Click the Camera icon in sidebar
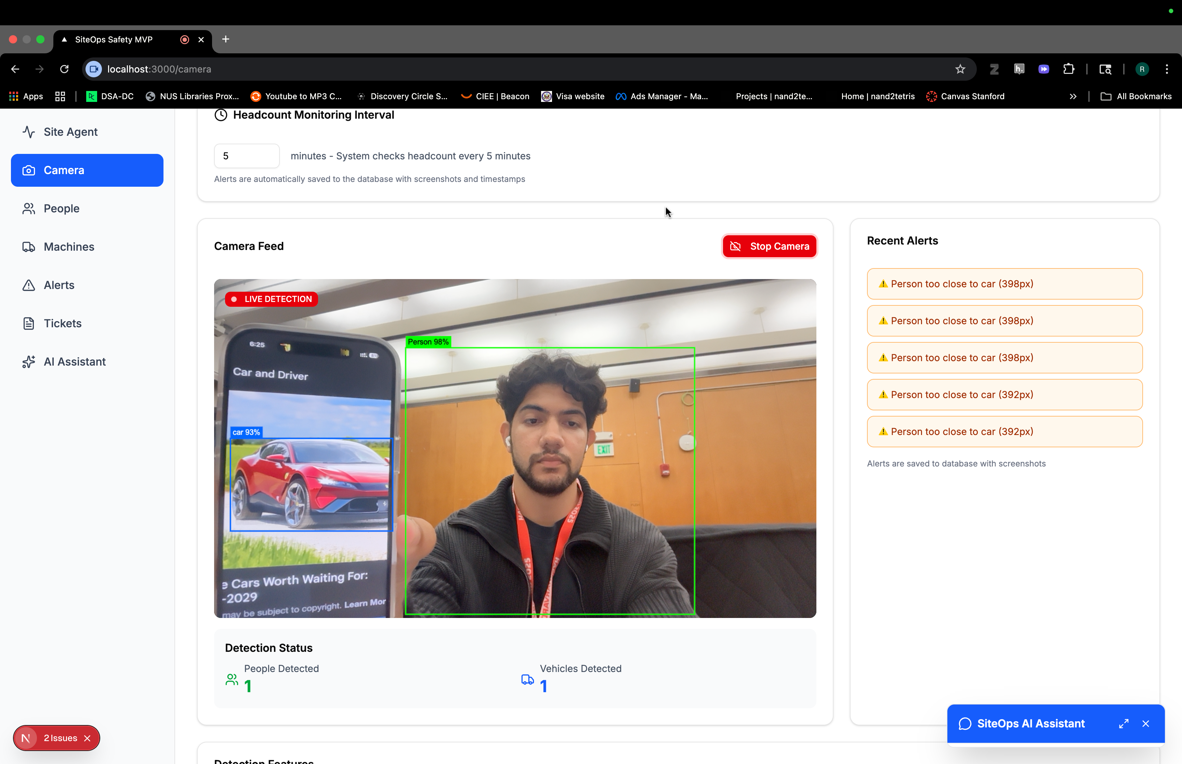The height and width of the screenshot is (764, 1182). tap(29, 170)
